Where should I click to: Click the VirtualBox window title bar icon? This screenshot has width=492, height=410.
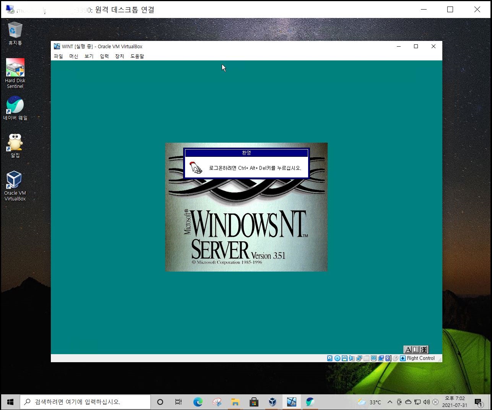[x=57, y=46]
